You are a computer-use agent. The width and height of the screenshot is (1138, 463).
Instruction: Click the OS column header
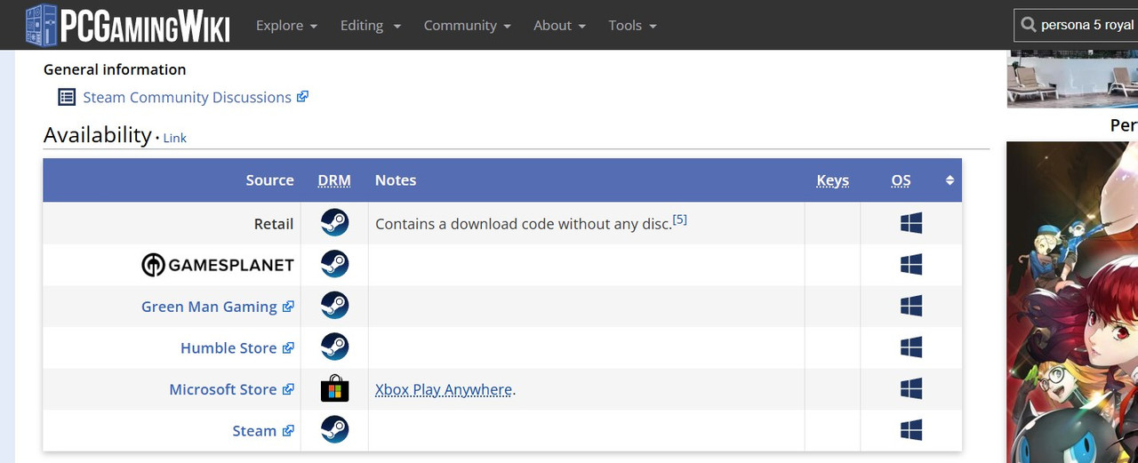tap(901, 180)
